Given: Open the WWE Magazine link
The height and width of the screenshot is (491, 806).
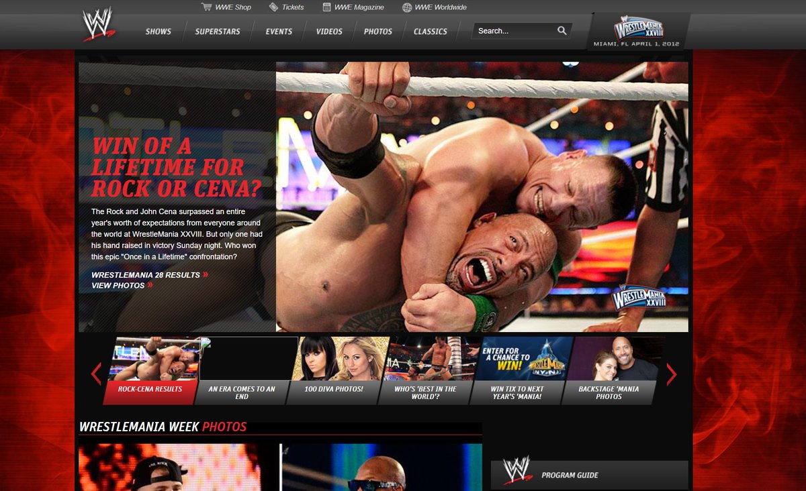Looking at the screenshot, I should (x=359, y=7).
